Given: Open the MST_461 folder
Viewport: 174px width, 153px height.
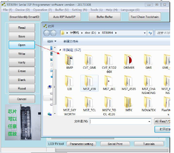Looking at the screenshot, I should pyautogui.click(x=109, y=83).
